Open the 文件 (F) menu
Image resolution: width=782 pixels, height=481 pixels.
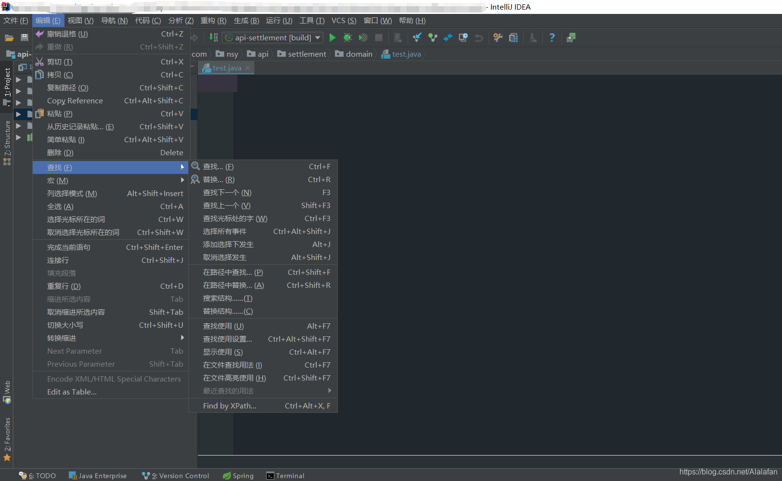(x=15, y=21)
